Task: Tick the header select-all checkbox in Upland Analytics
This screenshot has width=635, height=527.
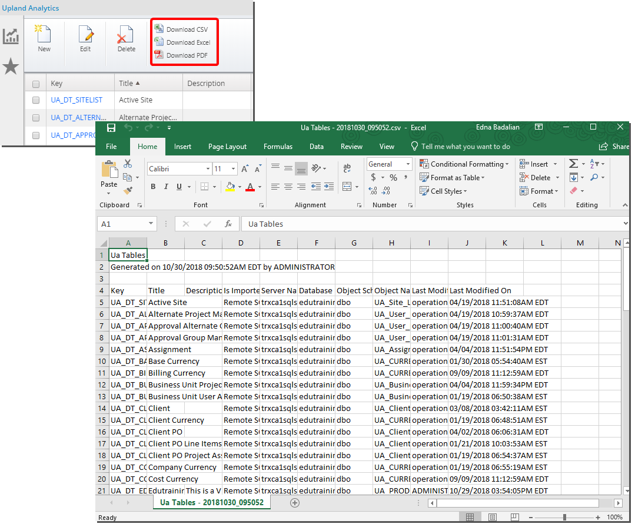Action: click(36, 84)
